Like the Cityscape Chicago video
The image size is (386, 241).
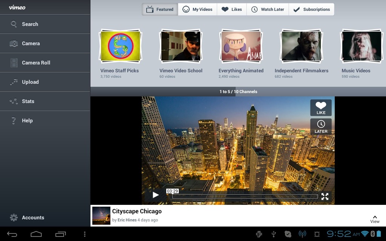tap(321, 108)
